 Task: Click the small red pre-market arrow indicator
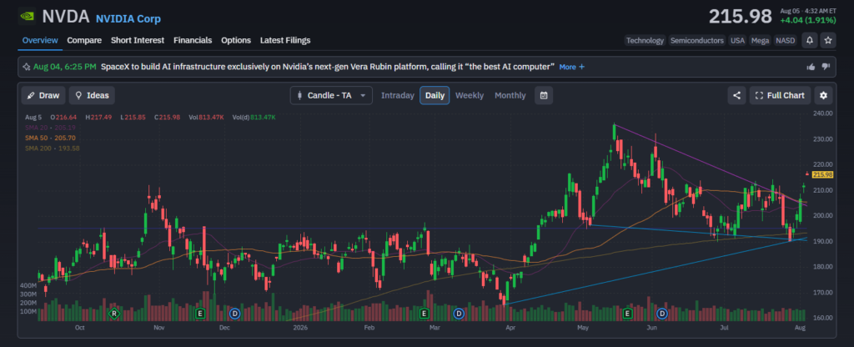point(807,173)
